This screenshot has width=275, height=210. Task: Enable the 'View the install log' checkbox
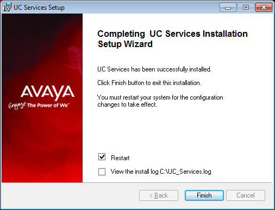point(102,172)
